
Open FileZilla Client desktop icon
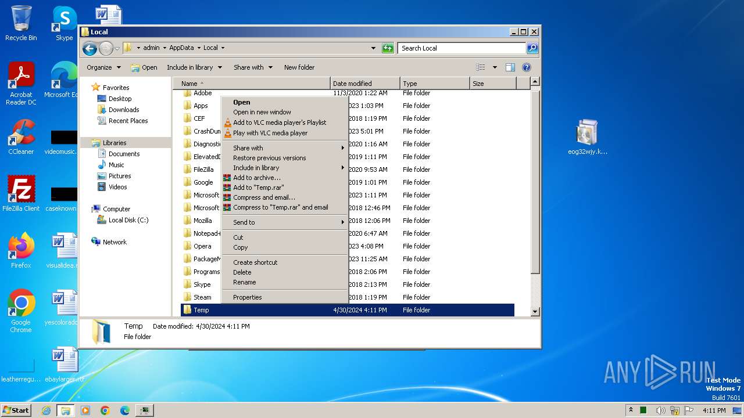21,194
